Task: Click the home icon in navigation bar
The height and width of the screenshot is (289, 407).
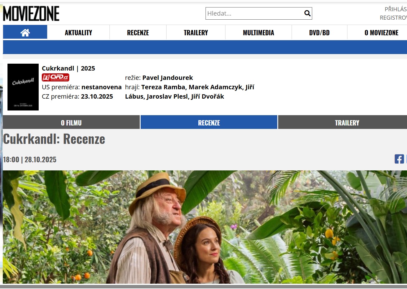Action: [x=25, y=32]
